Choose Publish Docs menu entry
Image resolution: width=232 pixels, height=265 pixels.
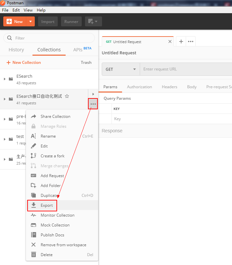62,235
